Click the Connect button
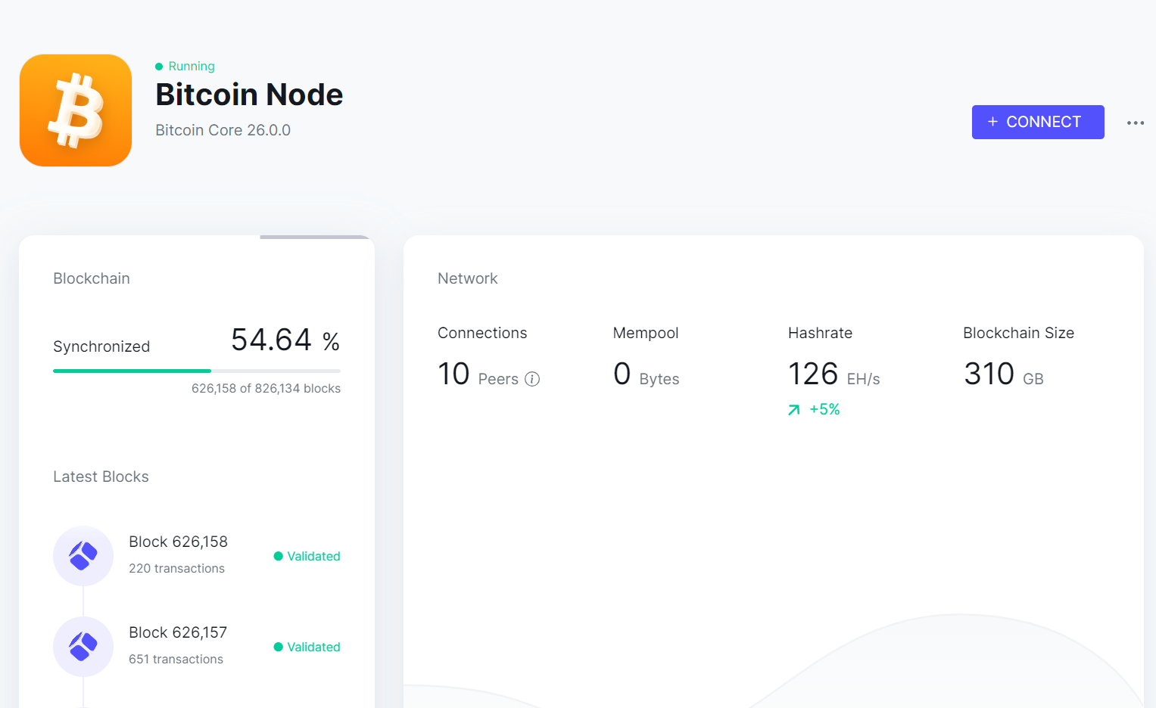1156x708 pixels. pos(1038,122)
